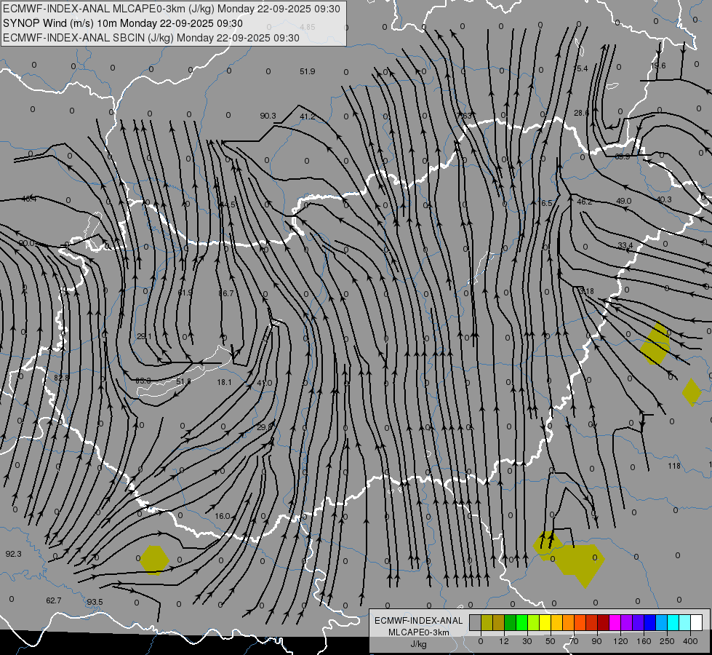Click the bright green legend swatch
712x655 pixels.
(521, 622)
